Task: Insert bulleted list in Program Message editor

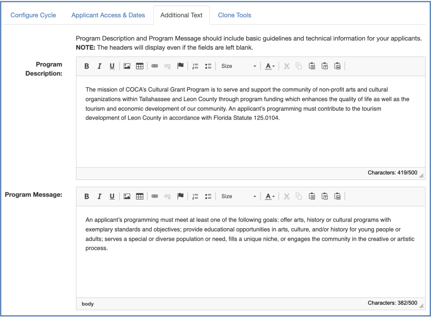Action: (208, 197)
